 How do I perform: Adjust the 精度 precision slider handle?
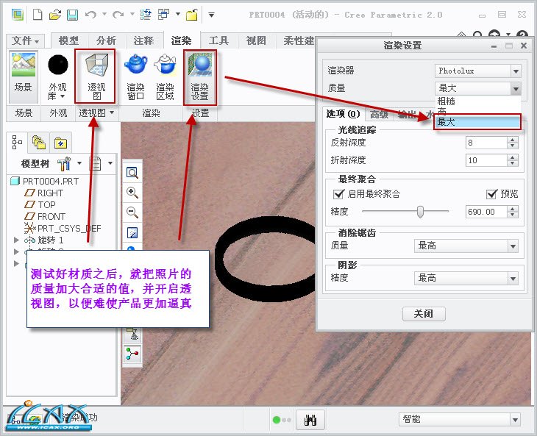[420, 212]
